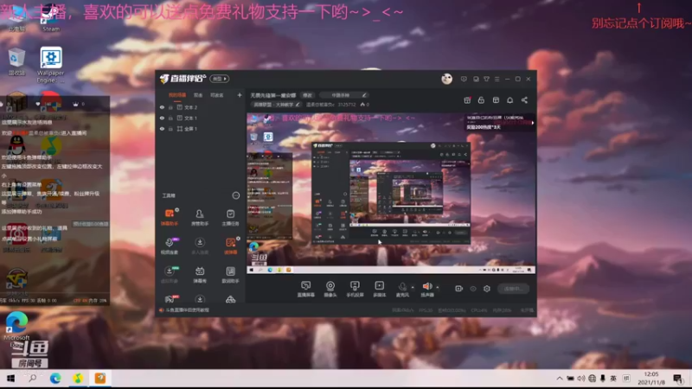Edit the game category tag 英雄联盟
Screen dimensions: 692x389
[276, 105]
